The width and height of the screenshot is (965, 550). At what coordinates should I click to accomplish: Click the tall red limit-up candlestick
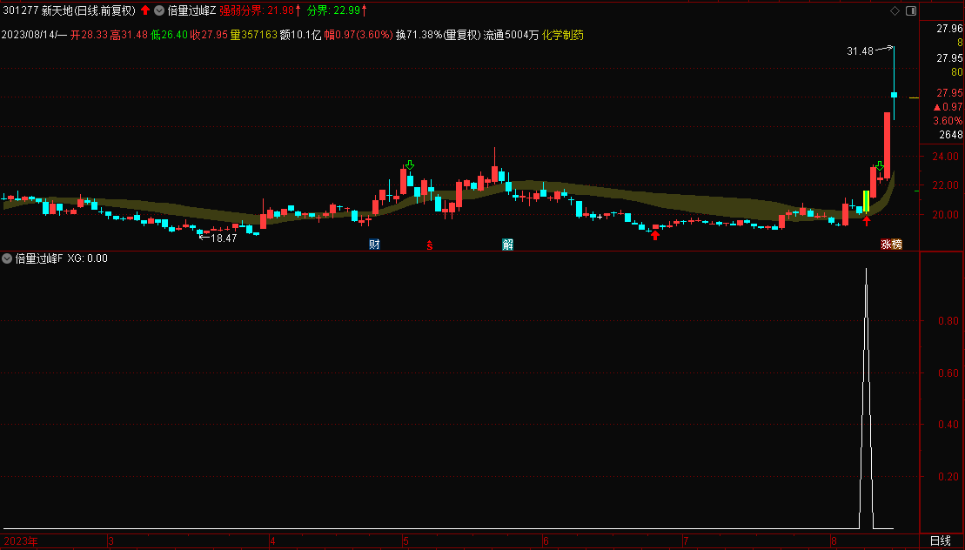point(888,146)
